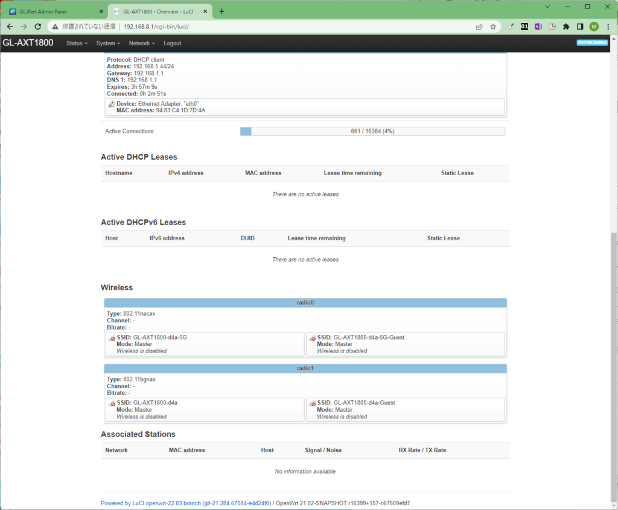This screenshot has height=510, width=618.
Task: Click the Powered by LuCI openwrt-22.03 branch link
Action: (150, 502)
